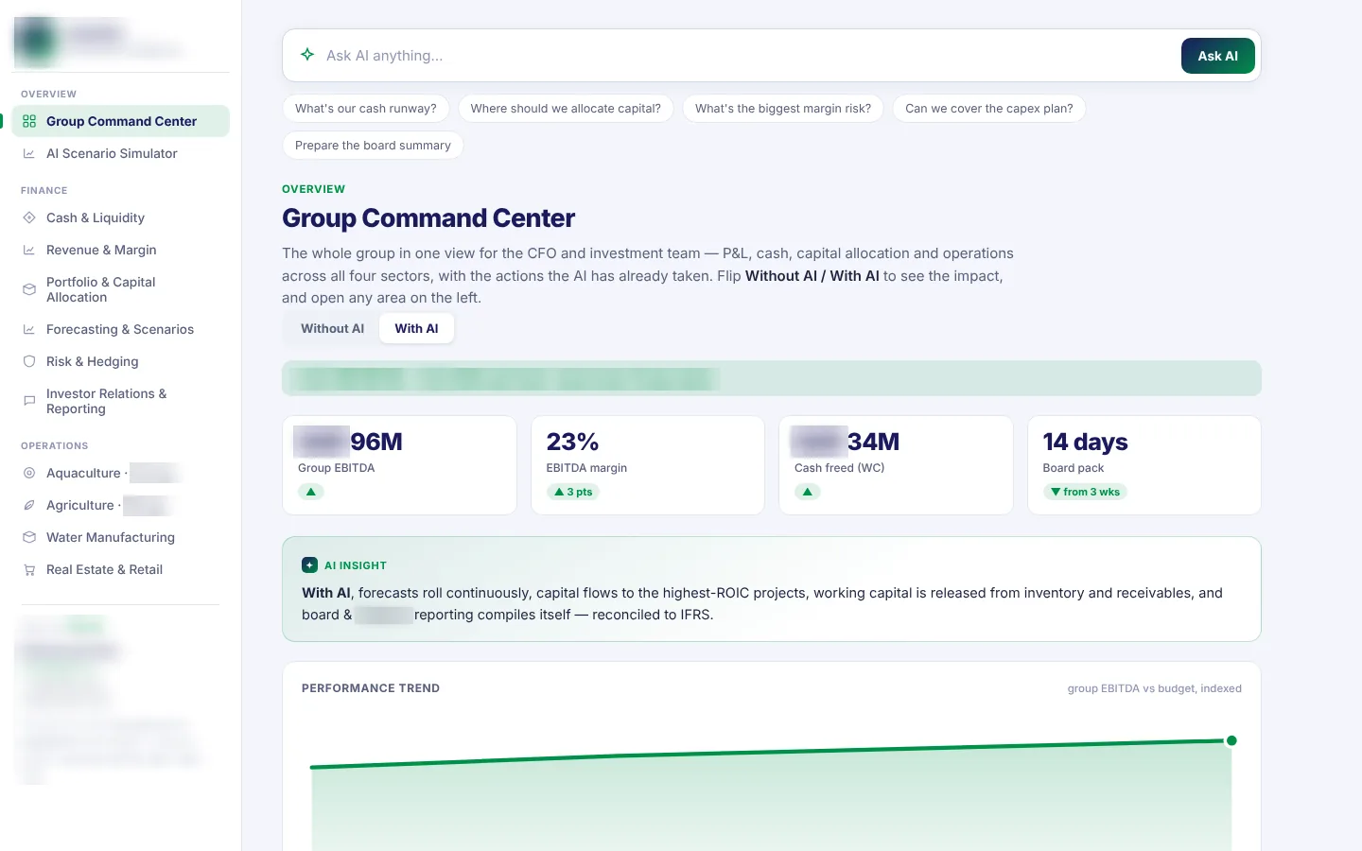This screenshot has width=1362, height=851.
Task: Click the Water Manufacturing box icon
Action: 29,537
